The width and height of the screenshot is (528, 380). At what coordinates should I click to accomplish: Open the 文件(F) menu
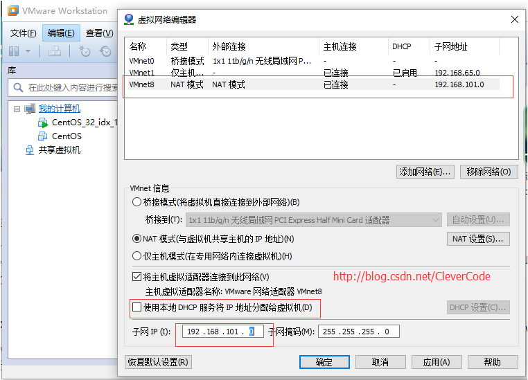(x=23, y=33)
